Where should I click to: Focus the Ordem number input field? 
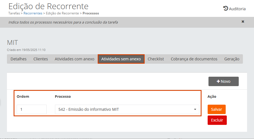tap(31, 109)
